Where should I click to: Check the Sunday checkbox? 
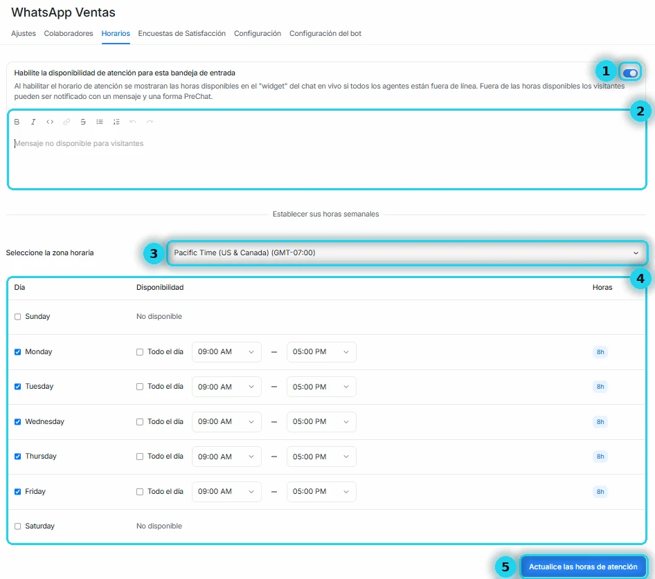[x=17, y=317]
